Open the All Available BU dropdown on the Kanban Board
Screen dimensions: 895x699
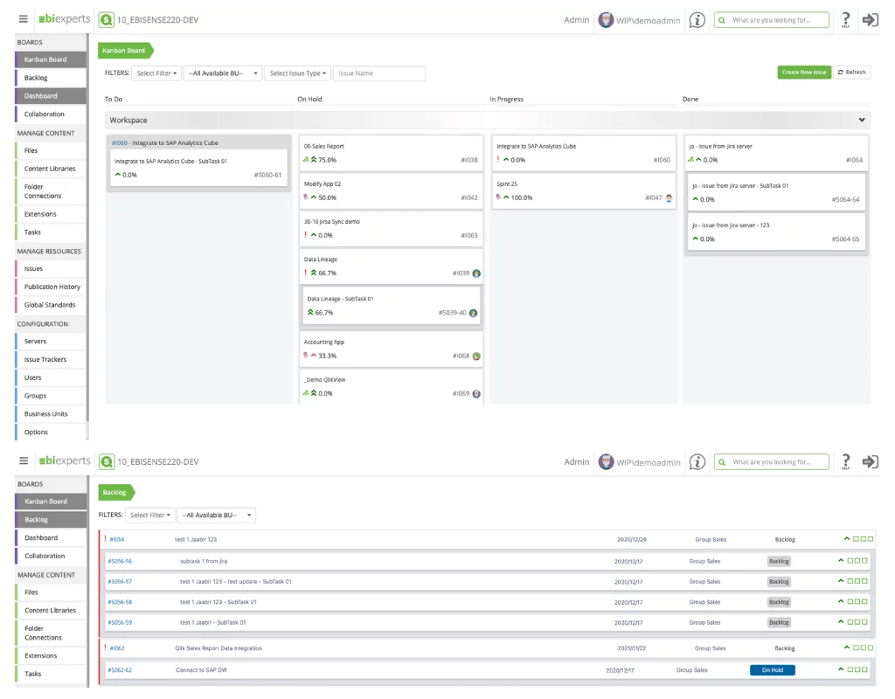(x=223, y=73)
